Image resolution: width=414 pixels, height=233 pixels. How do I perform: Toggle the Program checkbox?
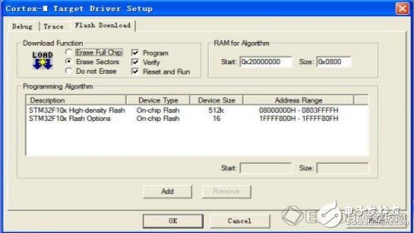pyautogui.click(x=135, y=52)
